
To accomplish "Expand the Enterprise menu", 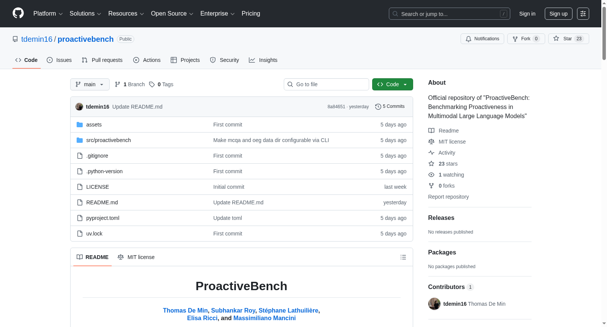I will (217, 14).
